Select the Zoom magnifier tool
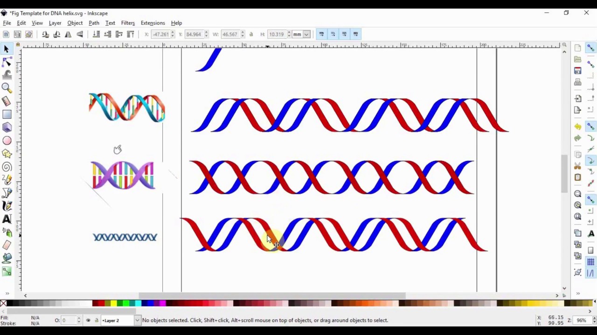The width and height of the screenshot is (597, 335). [7, 87]
